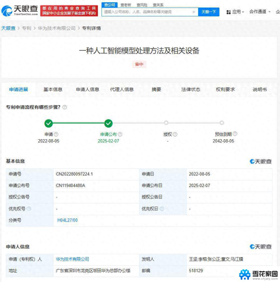Click help icon beside 优先权日
The height and width of the screenshot is (282, 280).
(162, 209)
